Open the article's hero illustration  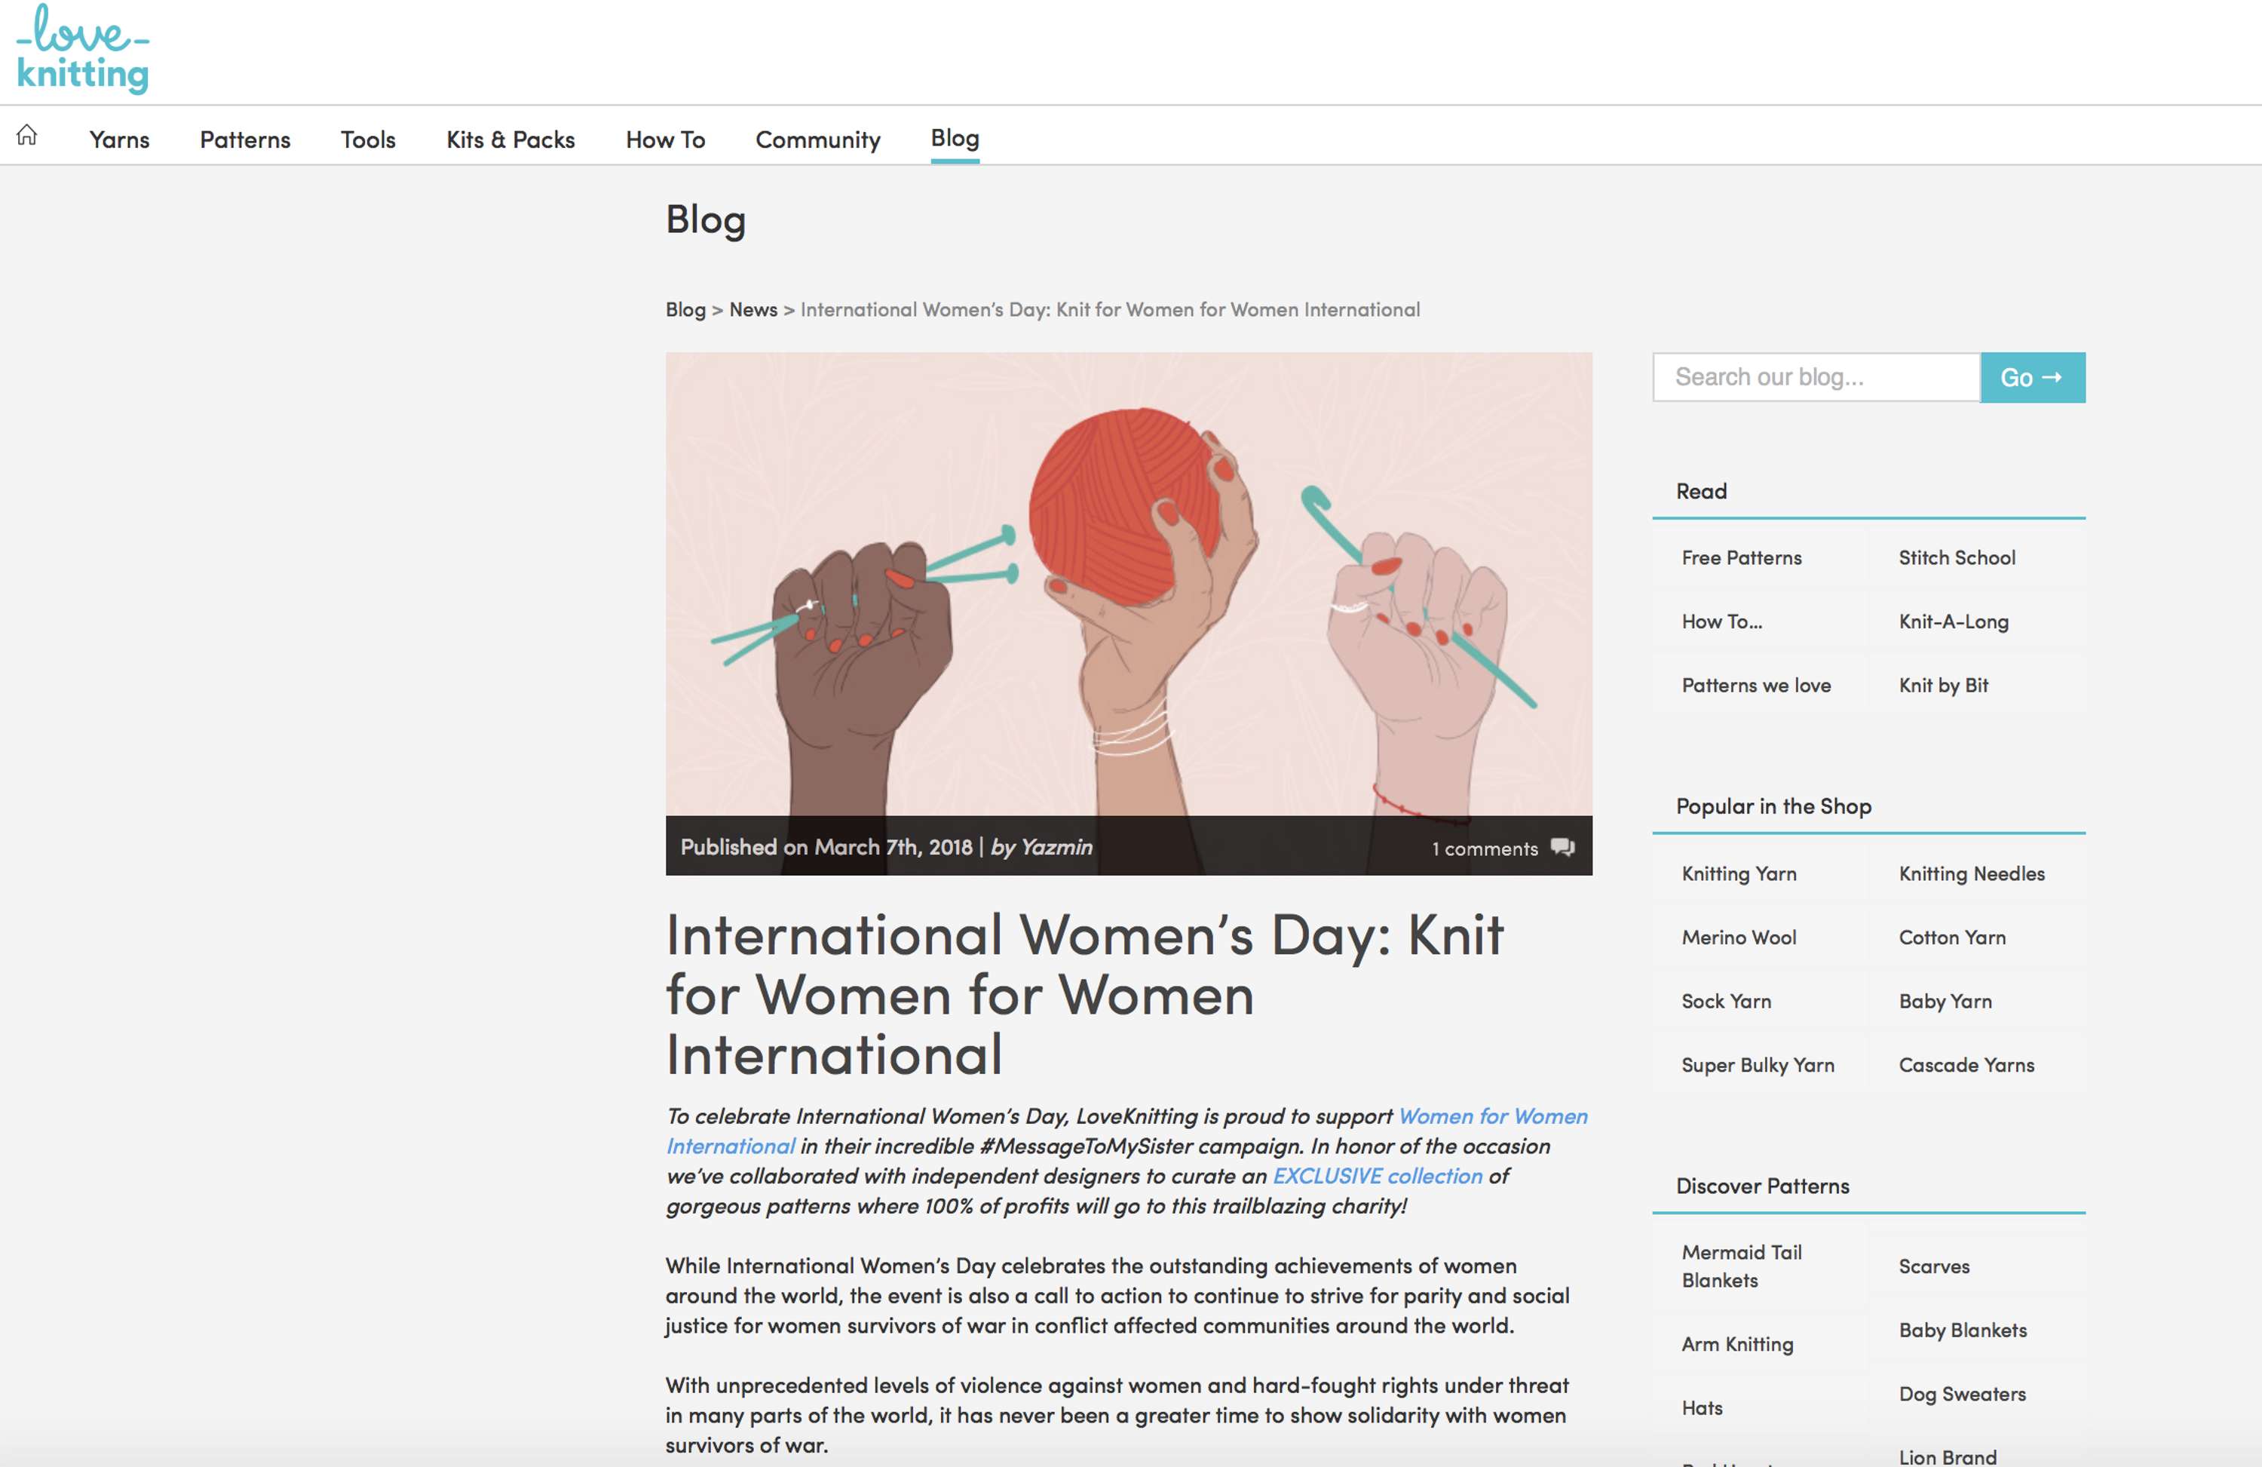click(1128, 584)
